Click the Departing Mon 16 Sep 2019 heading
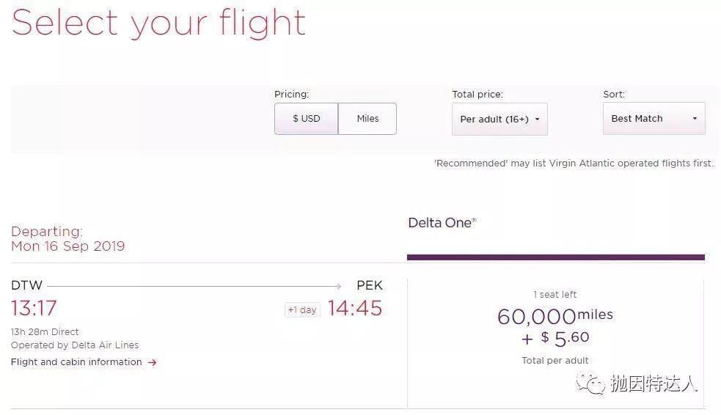721x415 pixels. 67,238
